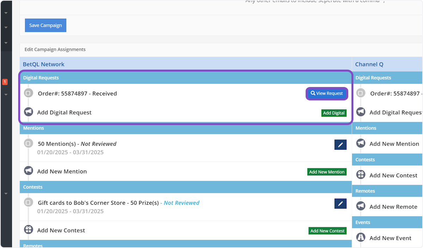Click the Channel Q megaphone icon beside Add New Remote
The width and height of the screenshot is (423, 248).
click(x=361, y=206)
